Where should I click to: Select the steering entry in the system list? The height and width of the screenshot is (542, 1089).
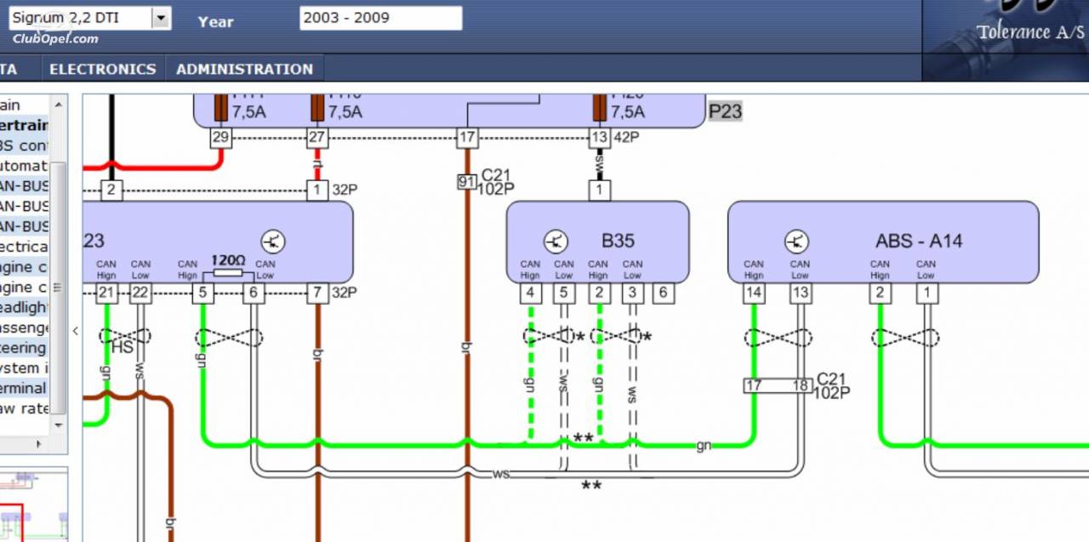[x=25, y=347]
